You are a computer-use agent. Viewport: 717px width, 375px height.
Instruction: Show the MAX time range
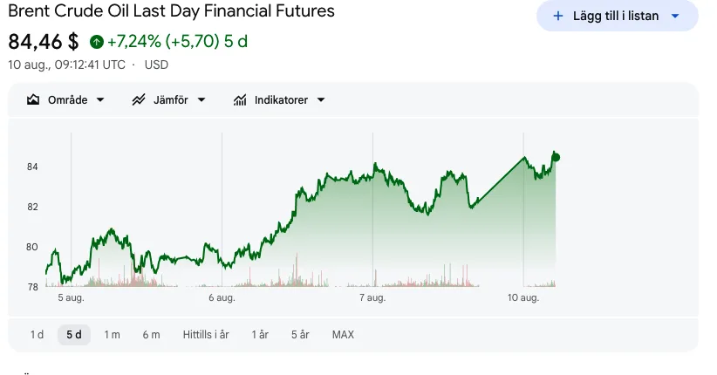(343, 335)
